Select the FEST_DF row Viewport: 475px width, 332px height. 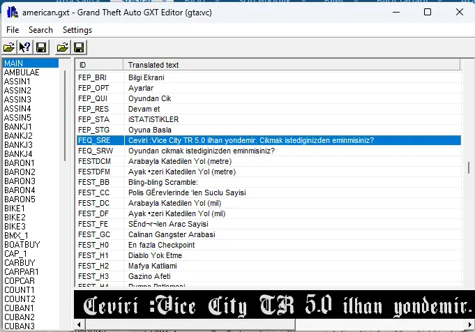pyautogui.click(x=269, y=213)
